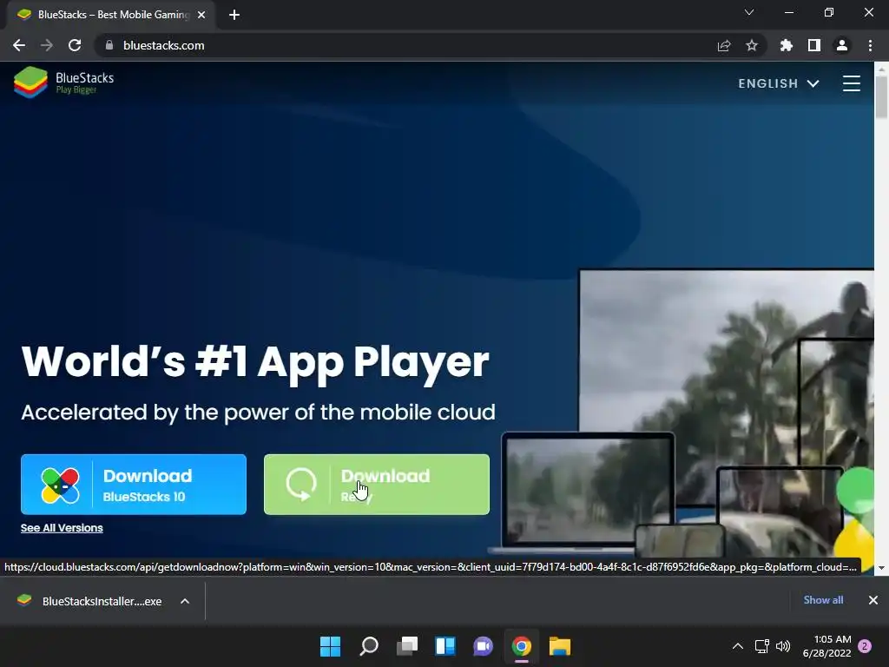The height and width of the screenshot is (667, 889).
Task: Click the BlueStacks logo in page header
Action: [63, 83]
